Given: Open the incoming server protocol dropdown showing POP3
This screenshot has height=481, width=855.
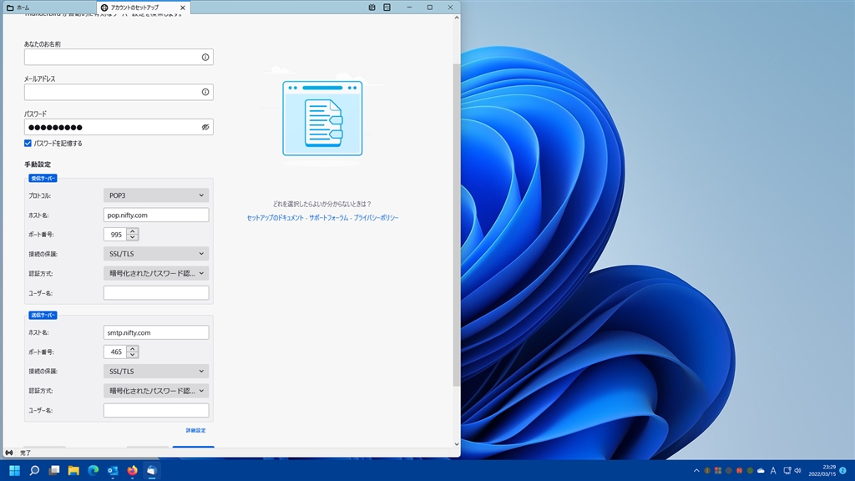Looking at the screenshot, I should (x=155, y=195).
